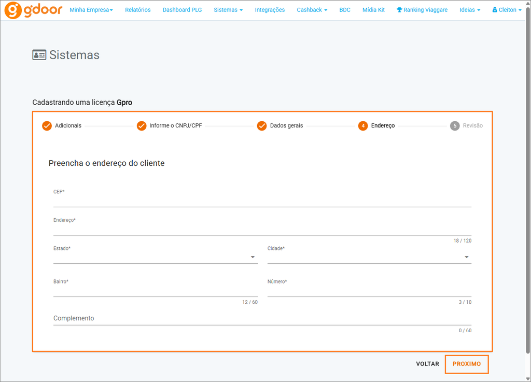531x382 pixels.
Task: Click the PROXIMO button
Action: click(x=467, y=364)
